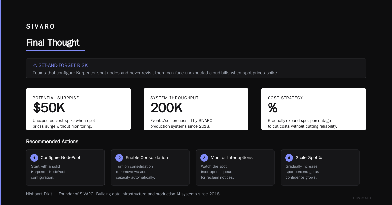Click the 200K figure
This screenshot has width=392, height=205.
166,108
